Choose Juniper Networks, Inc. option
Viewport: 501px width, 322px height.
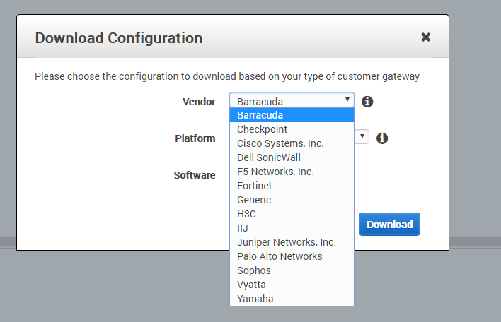(x=292, y=242)
